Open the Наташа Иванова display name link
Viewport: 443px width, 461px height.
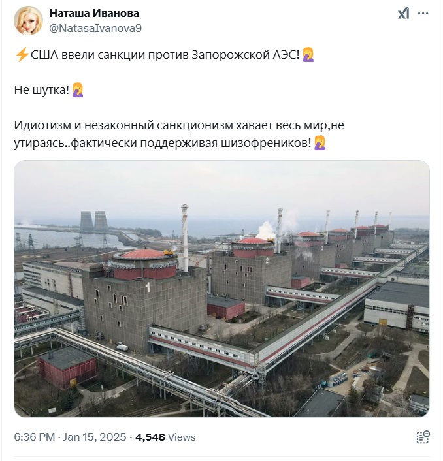click(94, 13)
